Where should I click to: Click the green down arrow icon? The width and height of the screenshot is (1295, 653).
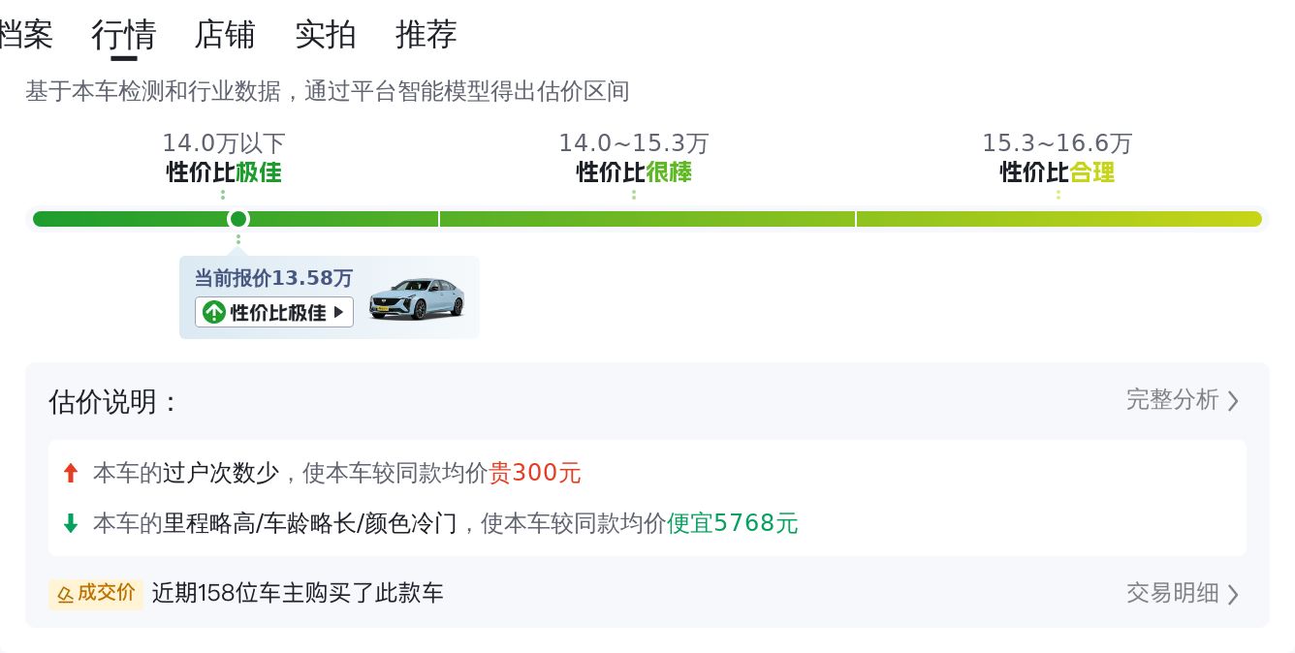click(70, 523)
